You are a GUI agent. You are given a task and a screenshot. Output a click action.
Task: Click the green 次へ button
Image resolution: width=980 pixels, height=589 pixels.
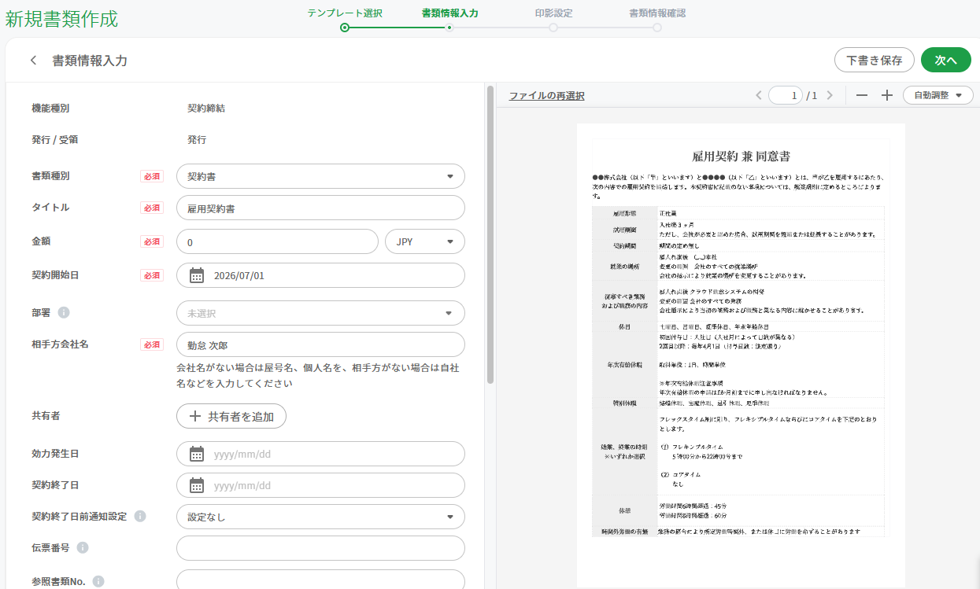pyautogui.click(x=946, y=60)
